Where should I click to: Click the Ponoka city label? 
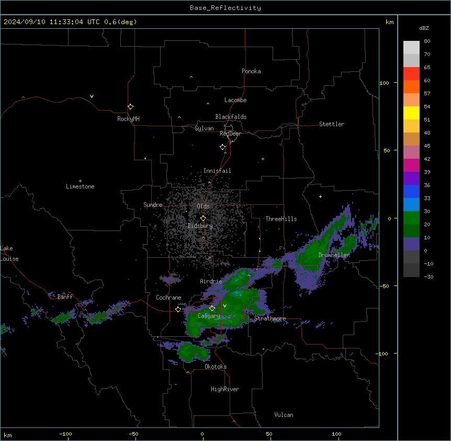[251, 71]
